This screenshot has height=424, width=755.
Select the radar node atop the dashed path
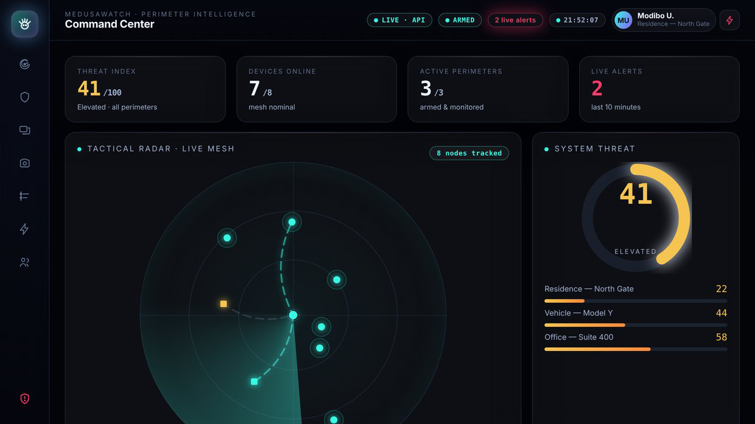[292, 222]
